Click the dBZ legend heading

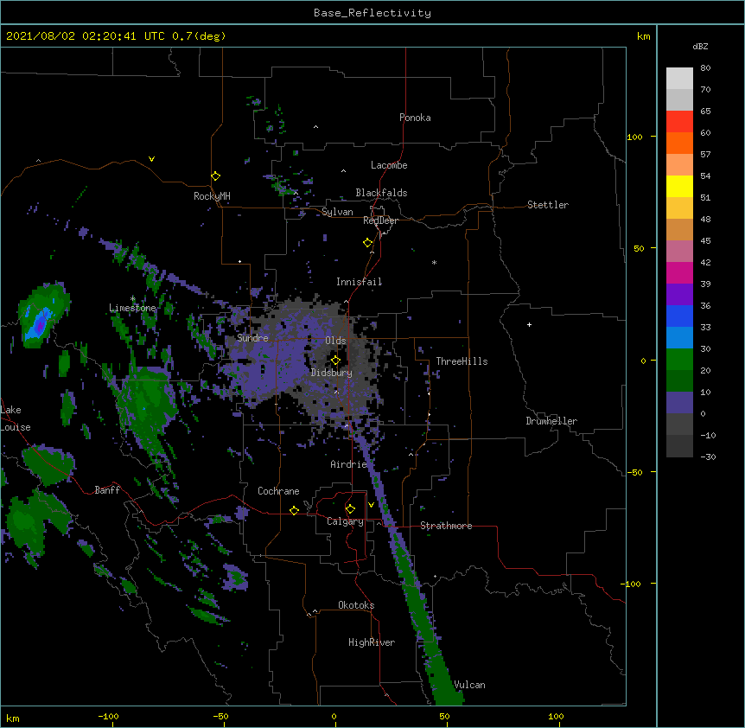pos(700,47)
